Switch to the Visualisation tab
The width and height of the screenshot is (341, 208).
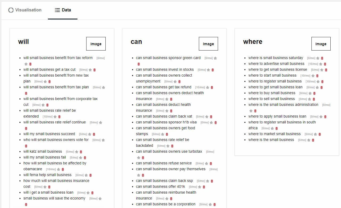click(25, 10)
